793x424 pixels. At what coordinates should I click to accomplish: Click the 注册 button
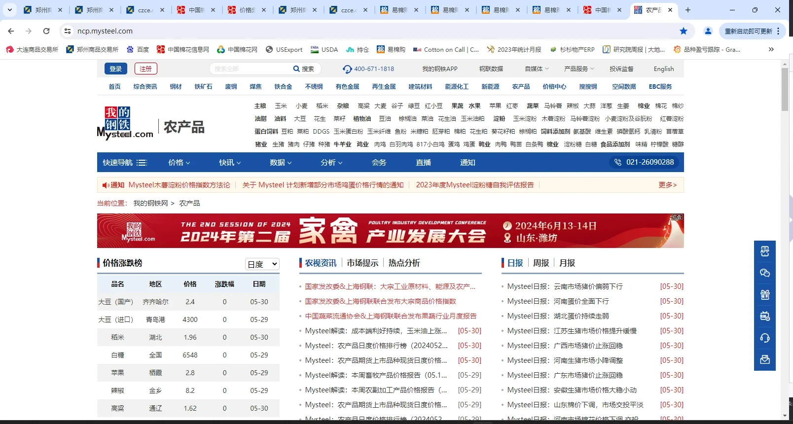(x=145, y=69)
